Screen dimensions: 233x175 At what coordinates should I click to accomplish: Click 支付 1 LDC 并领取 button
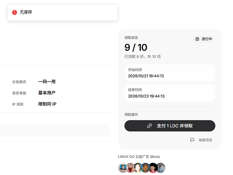(x=170, y=126)
